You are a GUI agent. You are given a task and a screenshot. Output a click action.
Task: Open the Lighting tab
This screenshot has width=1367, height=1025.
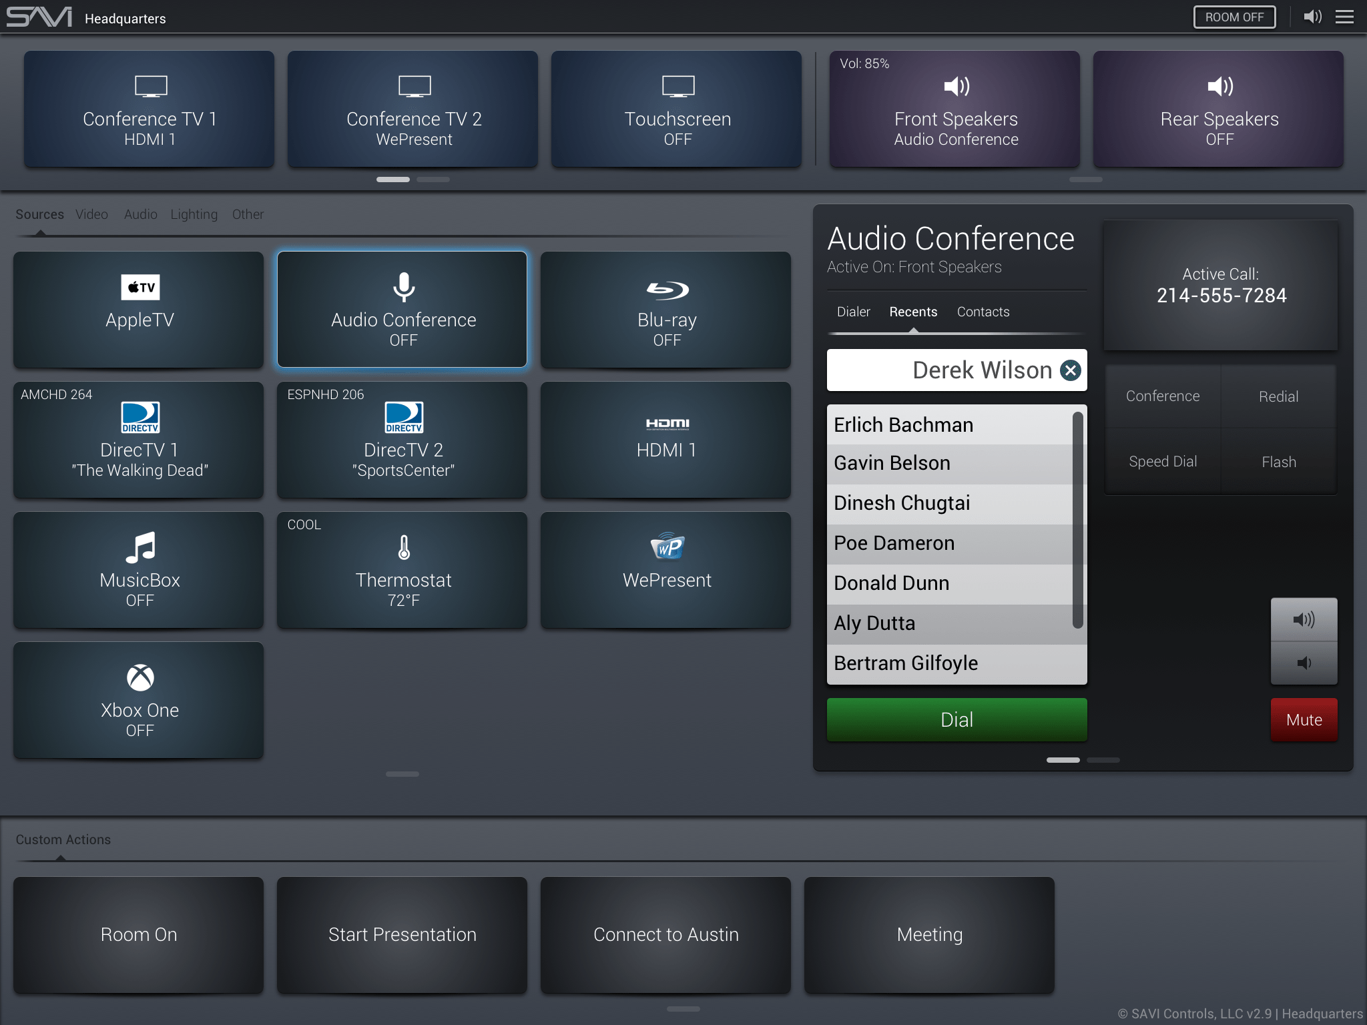tap(194, 214)
